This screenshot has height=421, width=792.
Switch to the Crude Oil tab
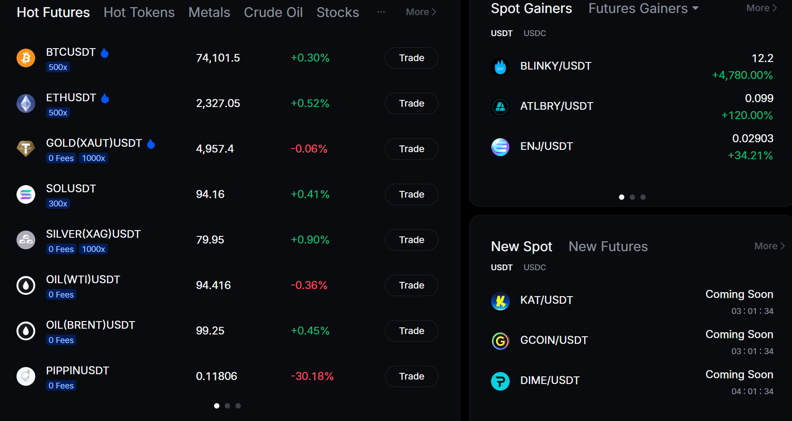coord(273,12)
